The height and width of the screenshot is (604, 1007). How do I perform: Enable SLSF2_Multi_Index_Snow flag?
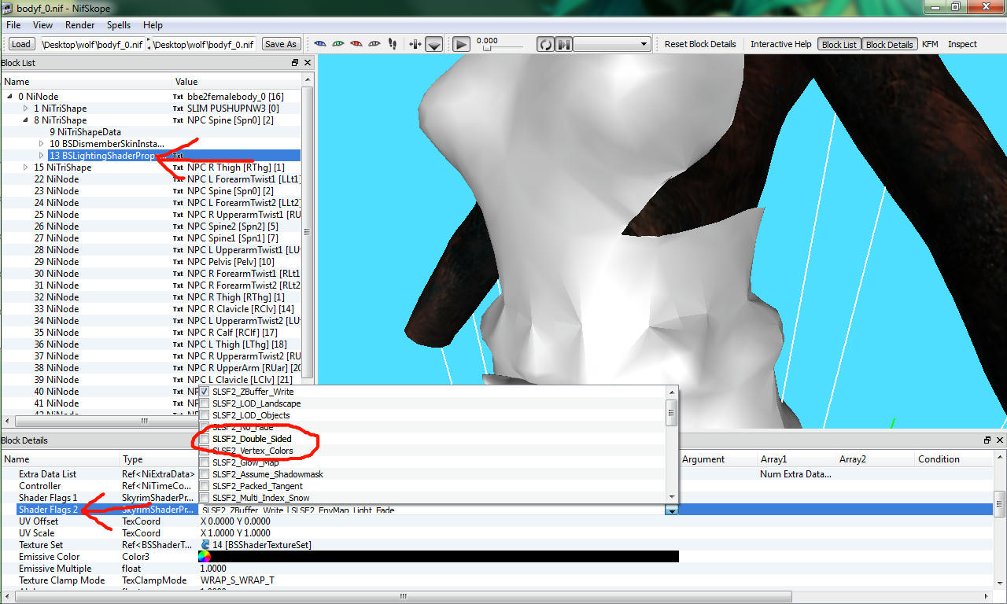click(205, 498)
